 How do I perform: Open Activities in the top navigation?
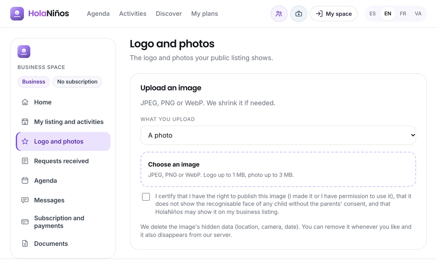(133, 14)
